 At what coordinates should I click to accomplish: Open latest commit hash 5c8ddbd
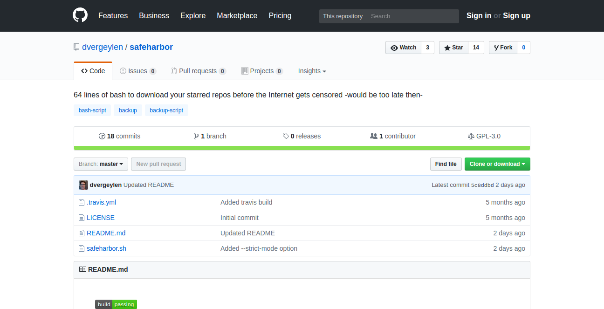[482, 185]
